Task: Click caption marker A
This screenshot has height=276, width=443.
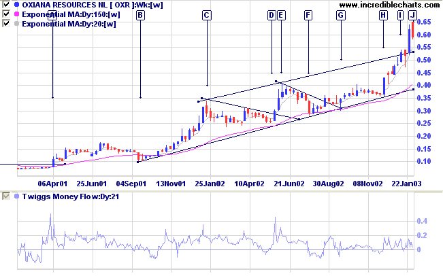Action: click(x=52, y=15)
